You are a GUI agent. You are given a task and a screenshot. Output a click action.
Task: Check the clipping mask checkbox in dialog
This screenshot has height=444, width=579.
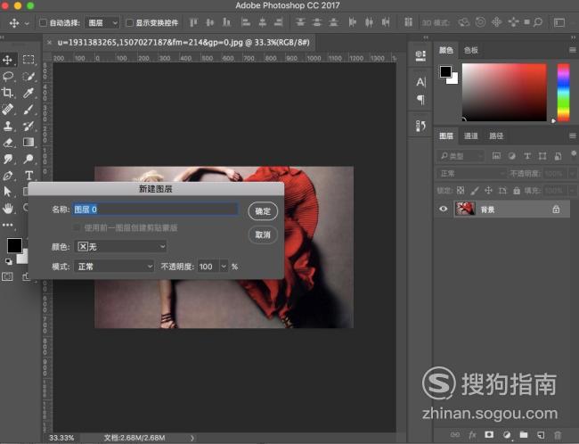pos(77,227)
